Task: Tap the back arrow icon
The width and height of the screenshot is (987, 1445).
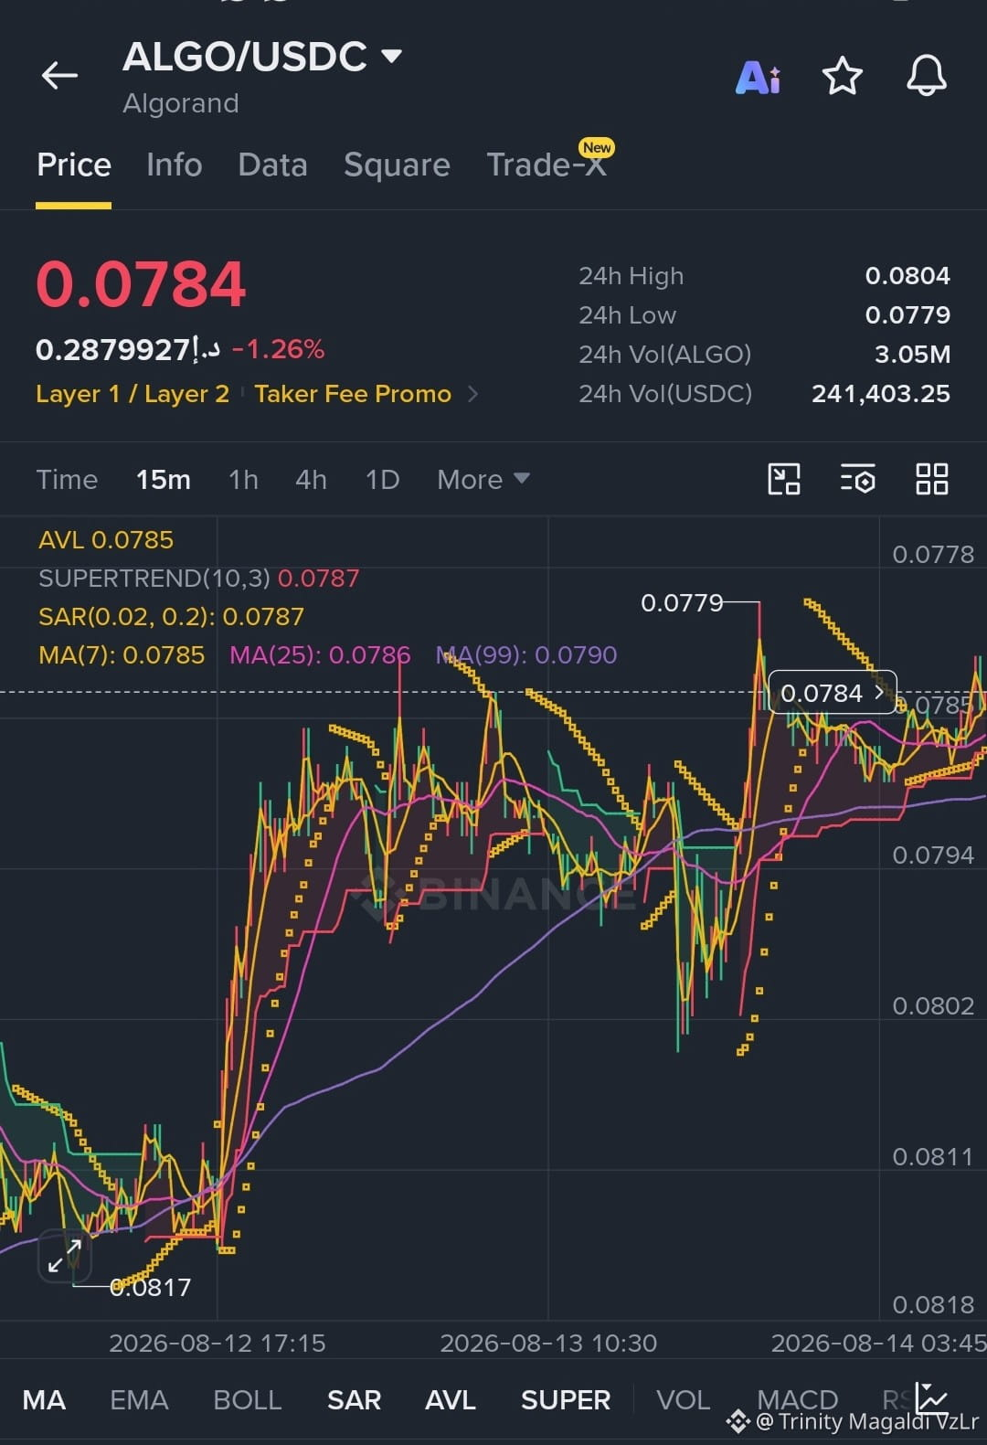Action: tap(59, 75)
